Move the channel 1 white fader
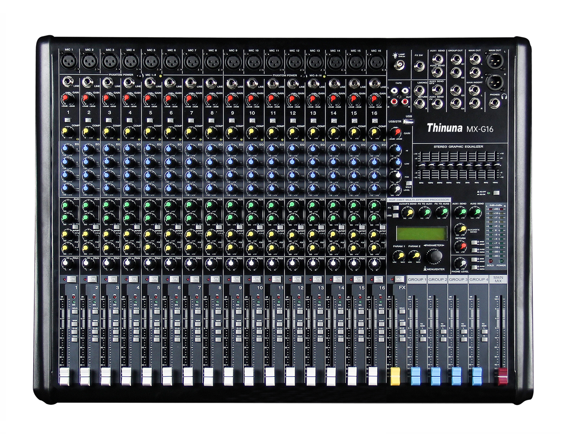 point(65,376)
